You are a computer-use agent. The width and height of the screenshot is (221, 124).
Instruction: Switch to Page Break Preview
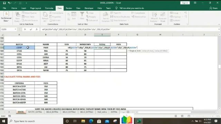tap(189, 116)
